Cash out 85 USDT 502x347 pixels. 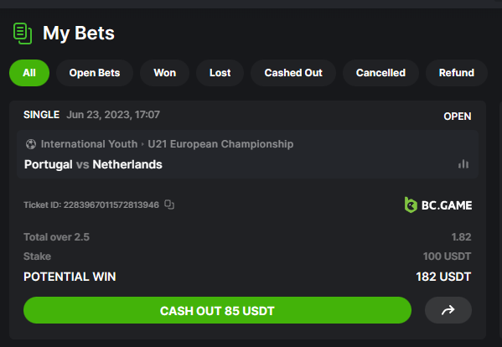click(x=217, y=310)
